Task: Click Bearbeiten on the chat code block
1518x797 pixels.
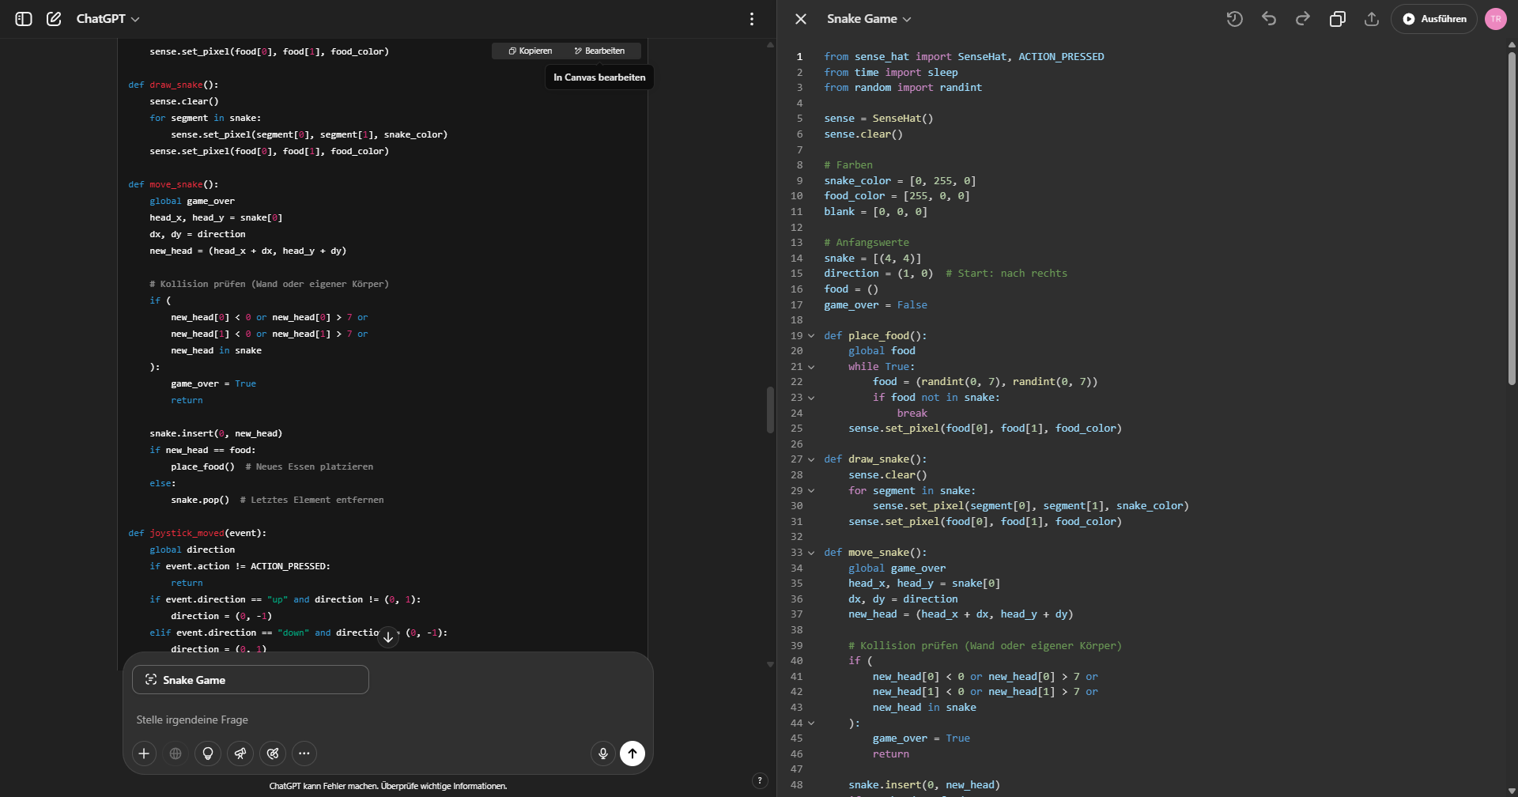Action: [x=599, y=51]
